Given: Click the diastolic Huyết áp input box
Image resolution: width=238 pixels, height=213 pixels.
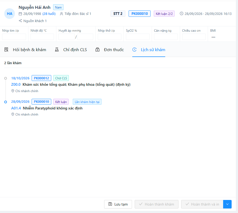Looking at the screenshot, I should 85,37.
